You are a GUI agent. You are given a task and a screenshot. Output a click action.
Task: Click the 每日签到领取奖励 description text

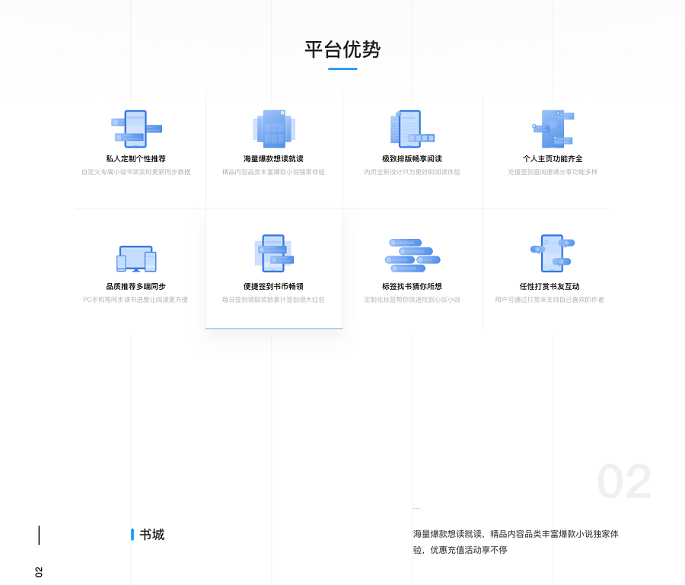pyautogui.click(x=273, y=300)
